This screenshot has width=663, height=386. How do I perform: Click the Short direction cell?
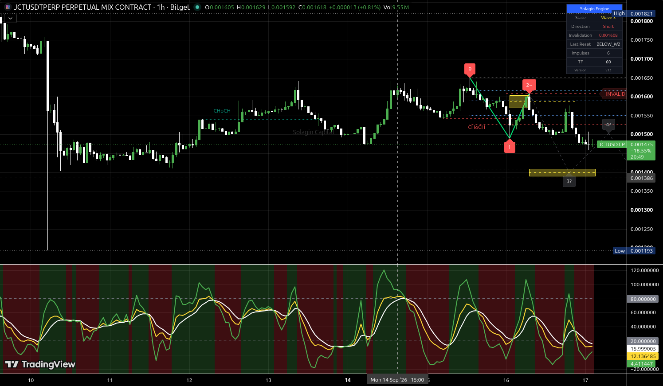(608, 27)
